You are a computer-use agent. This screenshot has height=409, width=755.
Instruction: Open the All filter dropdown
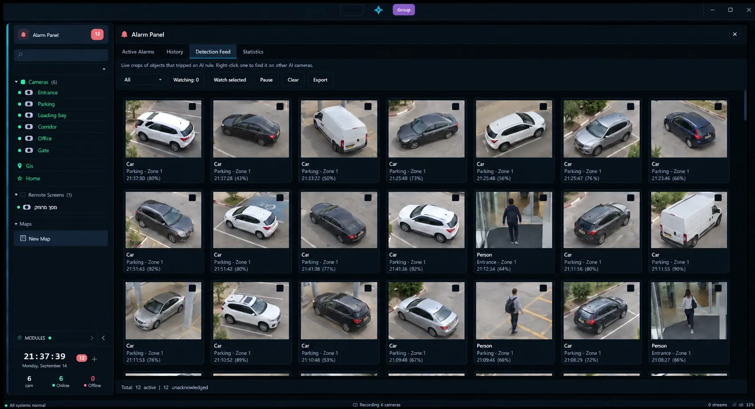(143, 80)
